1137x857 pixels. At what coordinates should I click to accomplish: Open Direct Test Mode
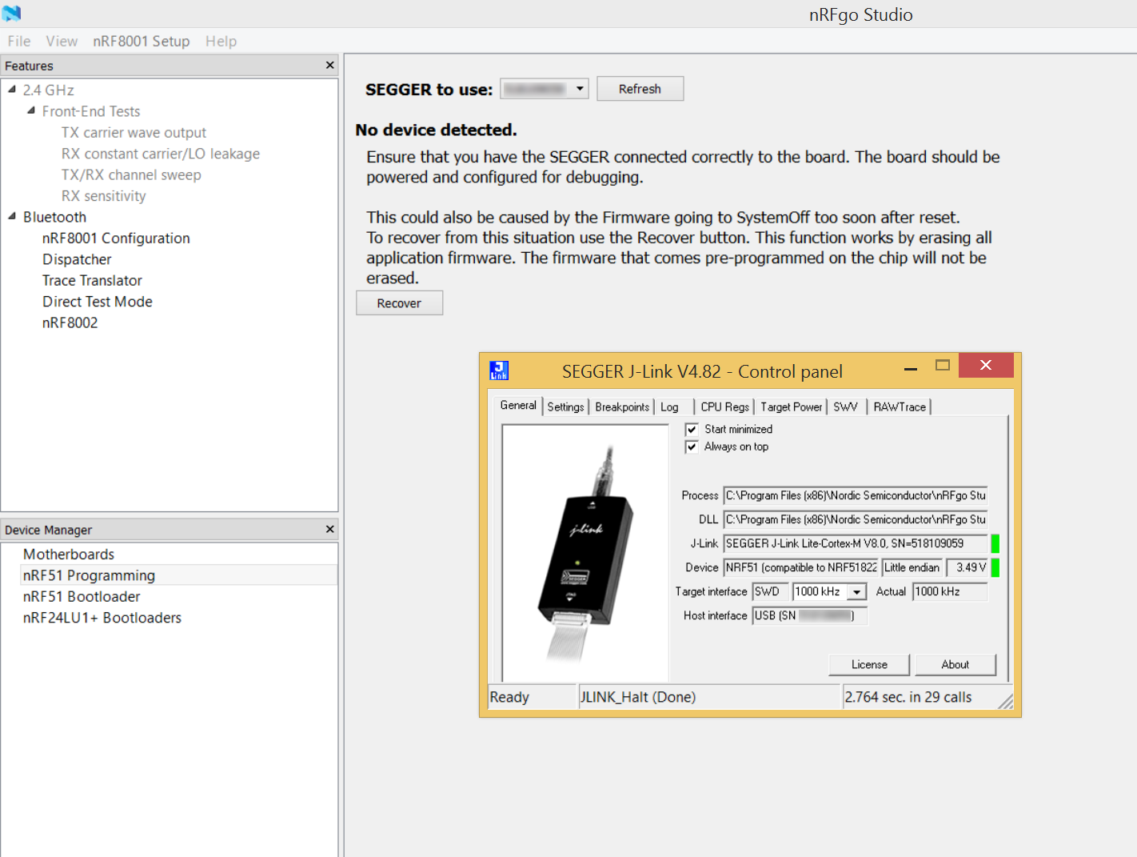click(x=98, y=302)
